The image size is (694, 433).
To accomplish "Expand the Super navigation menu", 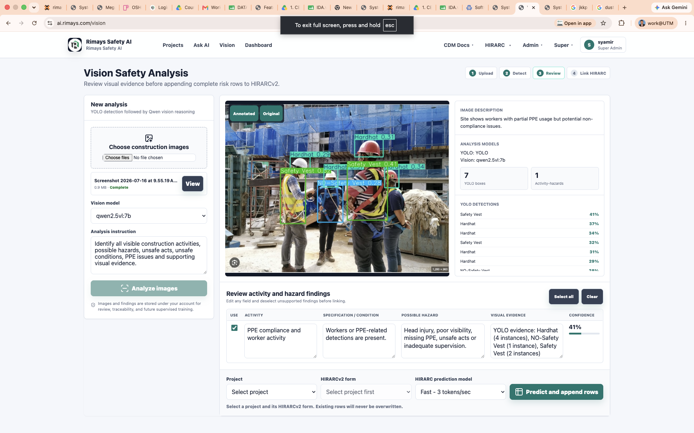I will pos(563,45).
